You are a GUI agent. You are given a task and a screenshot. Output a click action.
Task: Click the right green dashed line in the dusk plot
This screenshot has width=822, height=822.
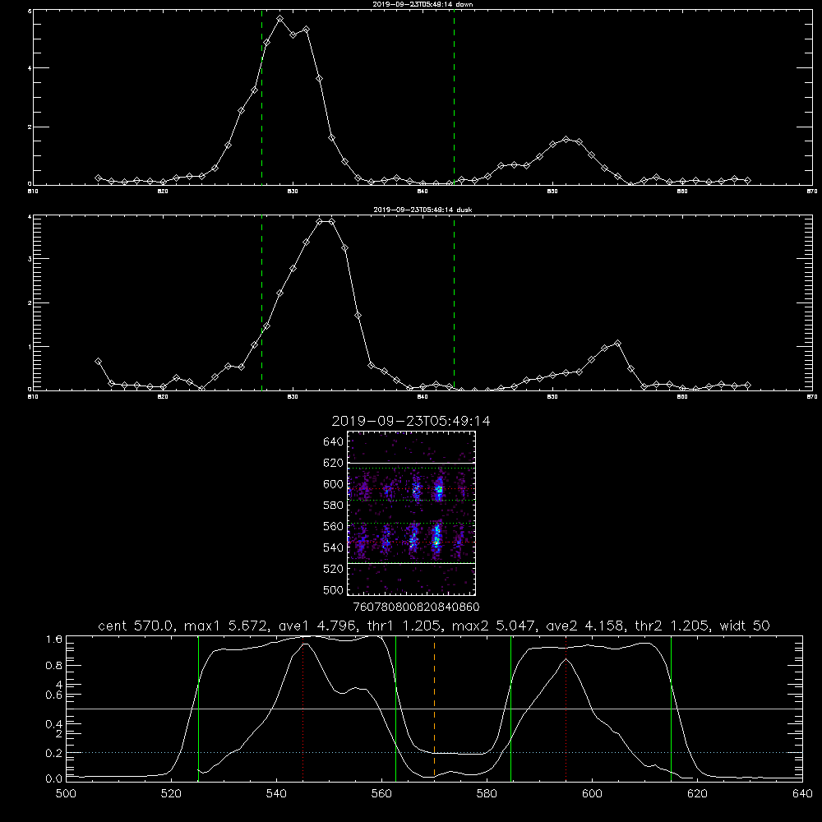pyautogui.click(x=454, y=302)
